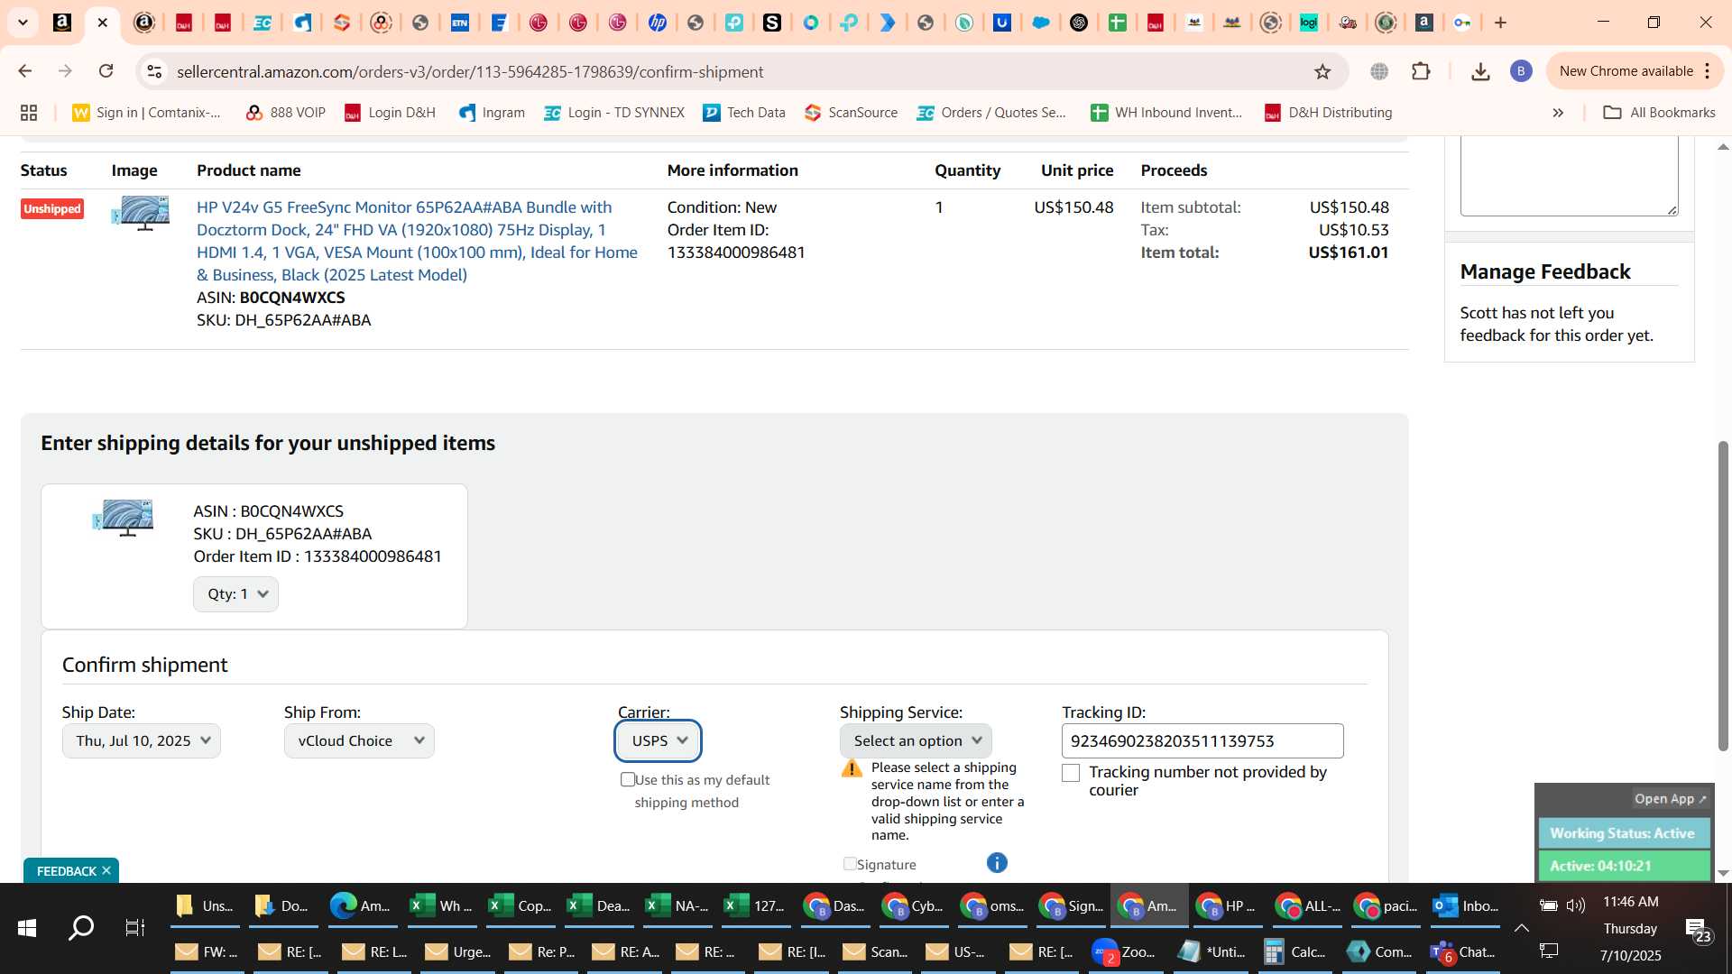Open Calculator taskbar item
1732x974 pixels.
pyautogui.click(x=1294, y=951)
